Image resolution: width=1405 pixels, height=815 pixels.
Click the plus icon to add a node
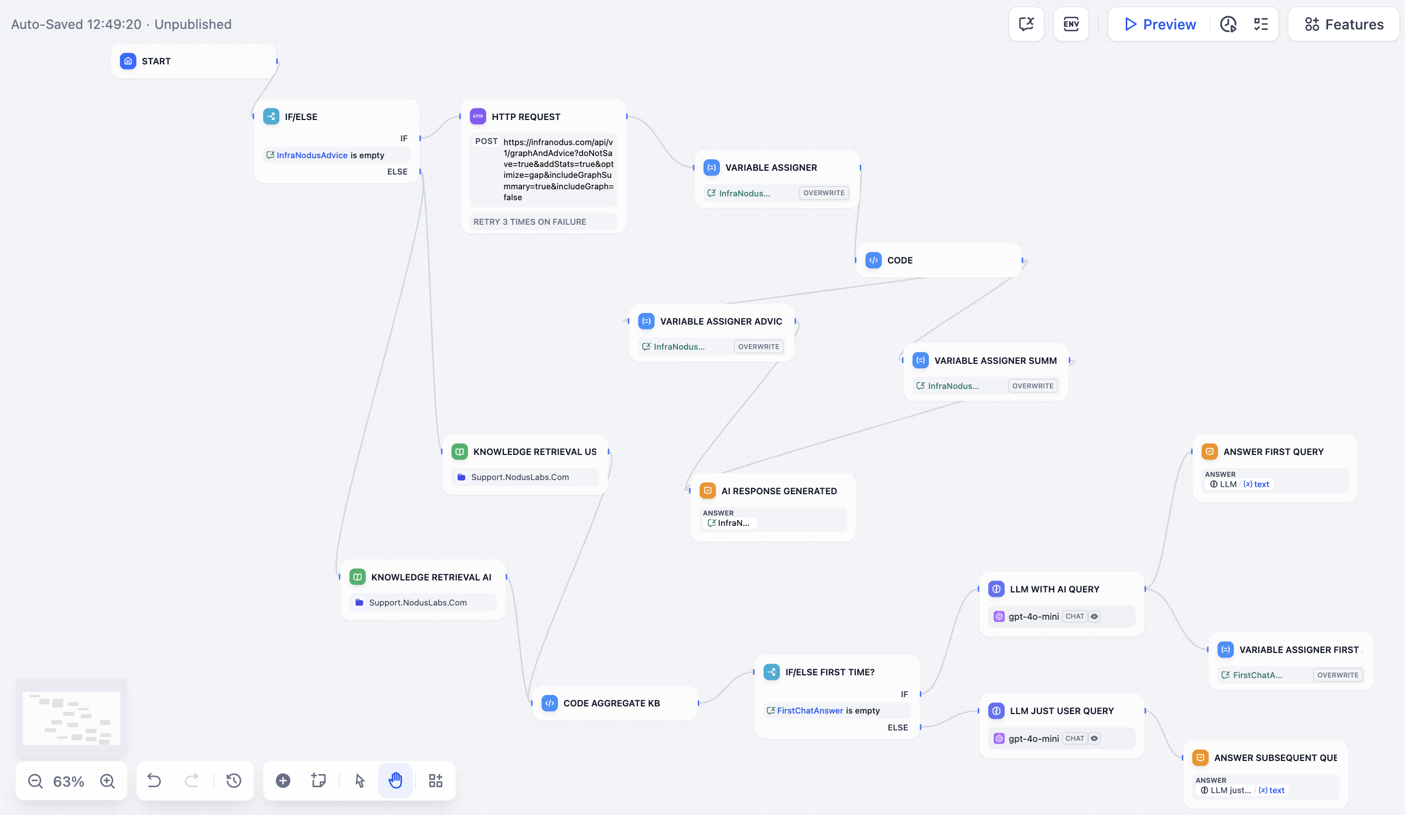coord(283,781)
